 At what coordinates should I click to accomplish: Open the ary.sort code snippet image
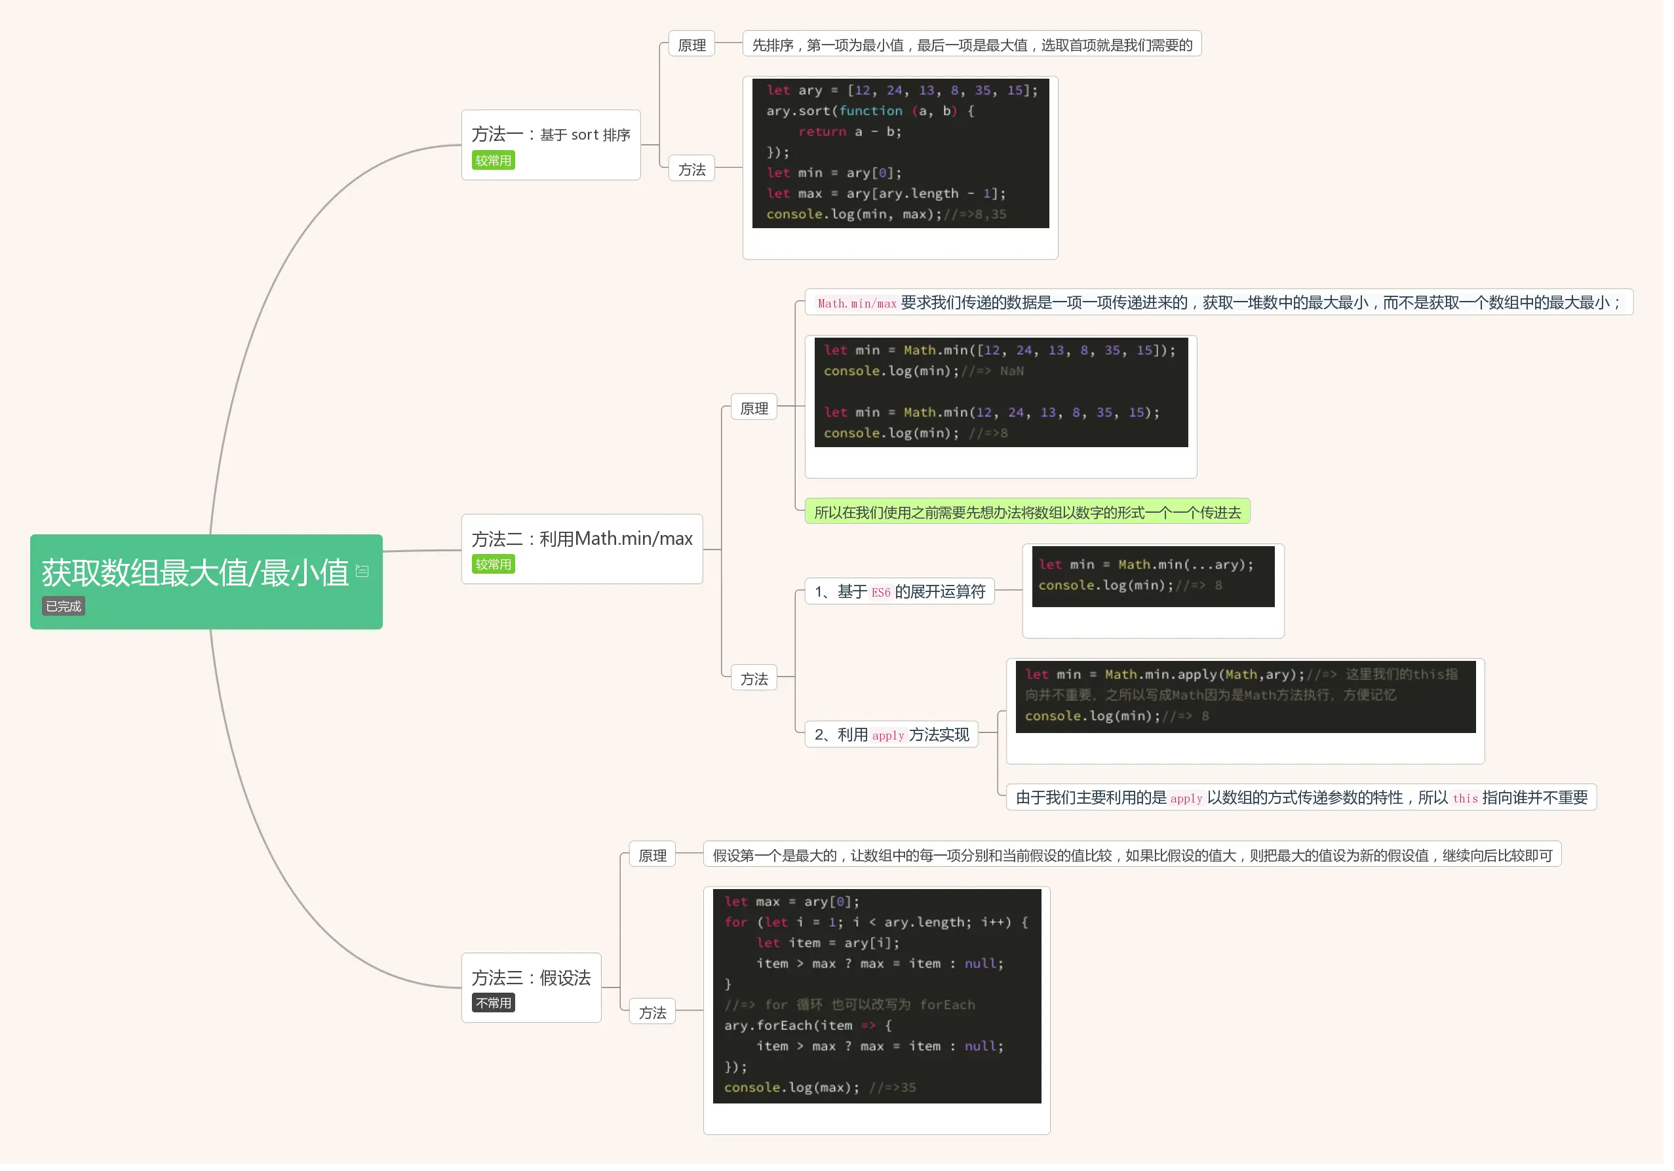(900, 153)
